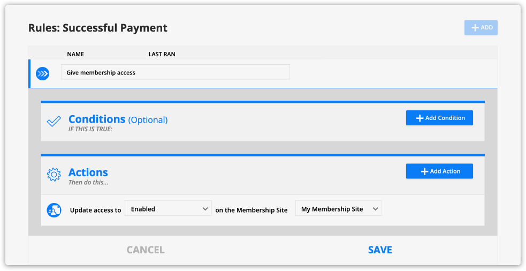This screenshot has height=271, width=526.
Task: Click the NAME column header
Action: click(x=75, y=54)
